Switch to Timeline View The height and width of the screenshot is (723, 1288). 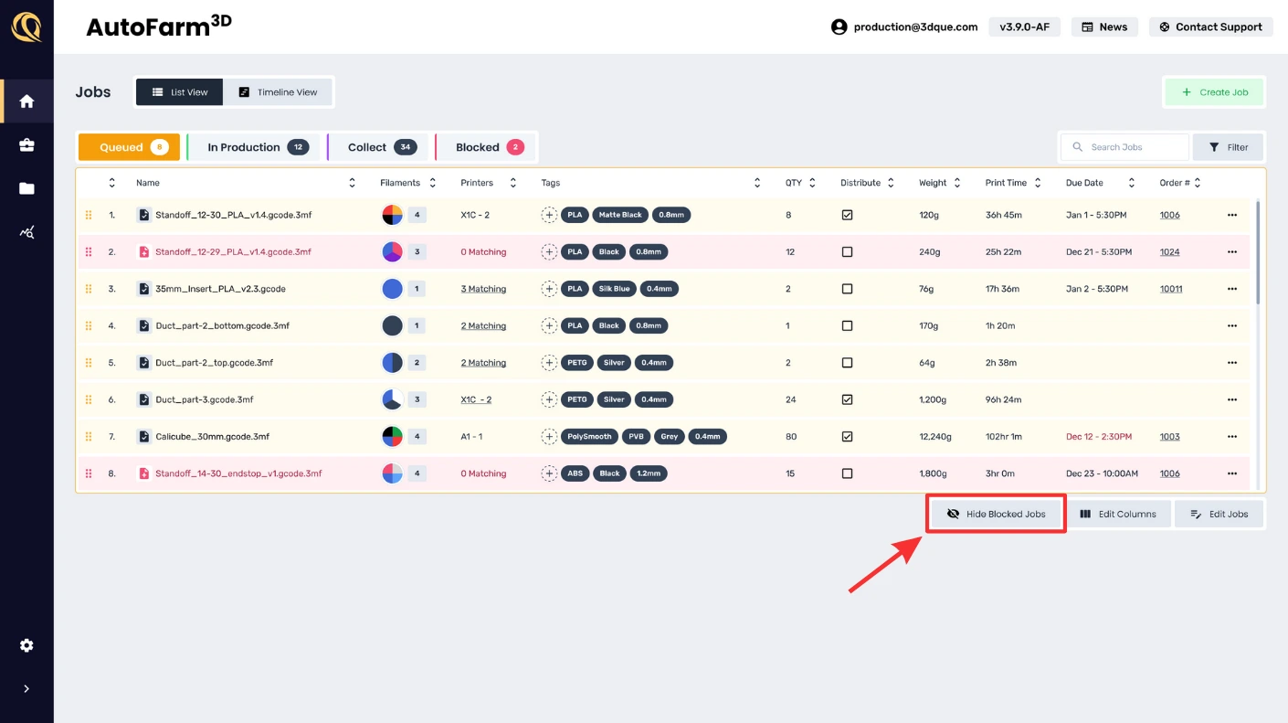[278, 92]
